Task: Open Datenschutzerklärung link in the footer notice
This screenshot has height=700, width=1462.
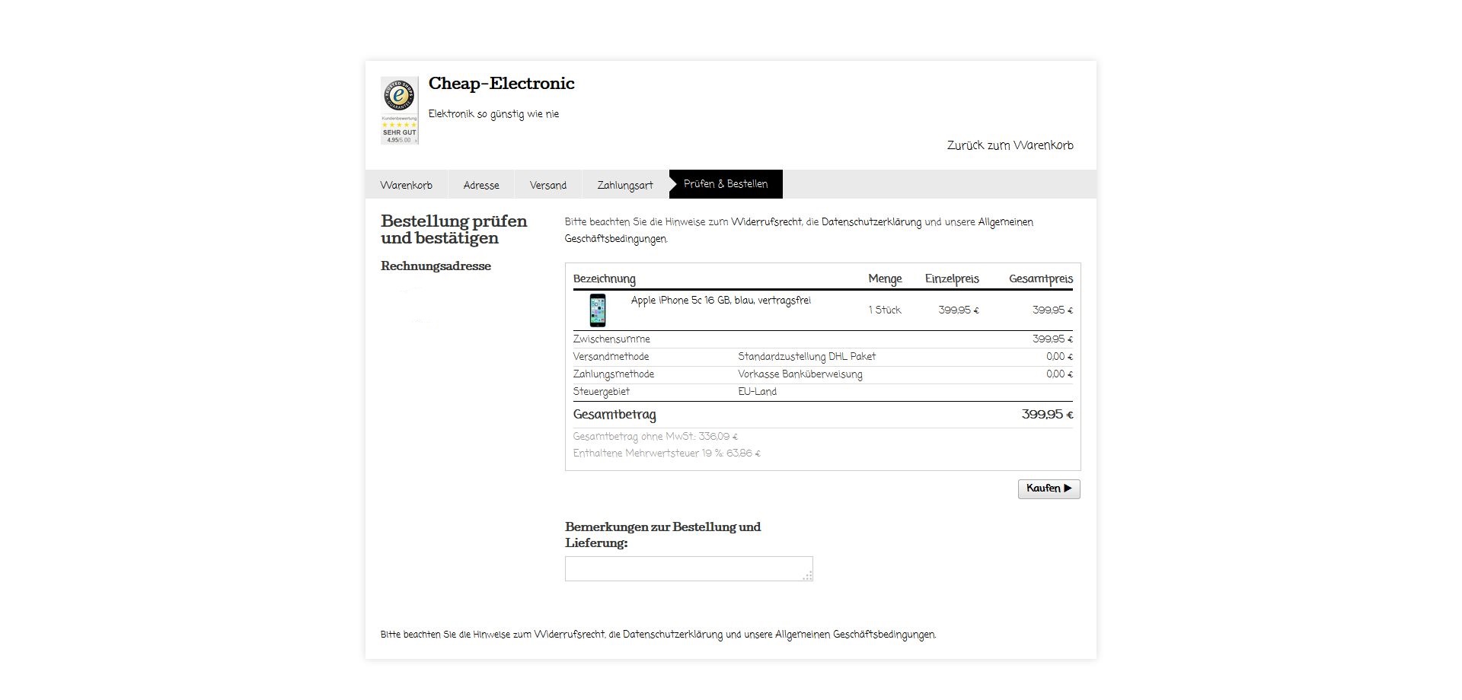Action: pos(672,635)
